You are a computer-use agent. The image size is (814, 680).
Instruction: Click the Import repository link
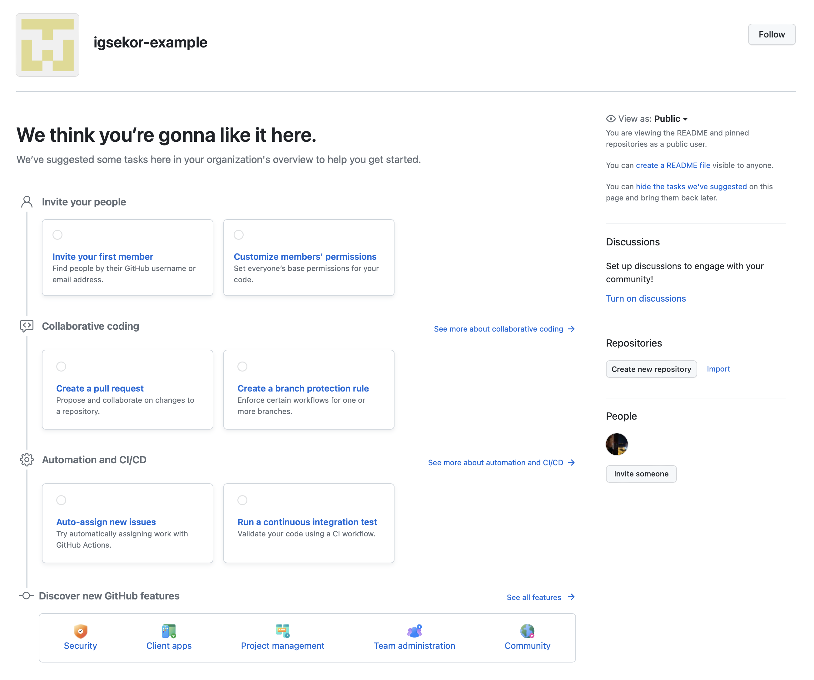(718, 369)
